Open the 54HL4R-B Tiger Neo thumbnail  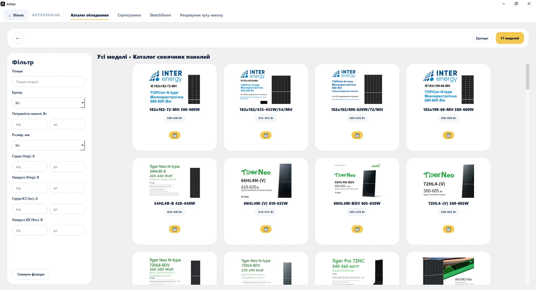(x=175, y=181)
